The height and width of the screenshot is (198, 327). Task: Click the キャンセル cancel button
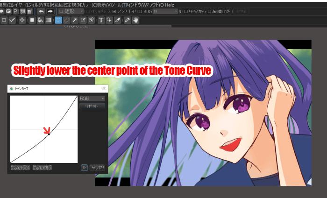coord(97,168)
